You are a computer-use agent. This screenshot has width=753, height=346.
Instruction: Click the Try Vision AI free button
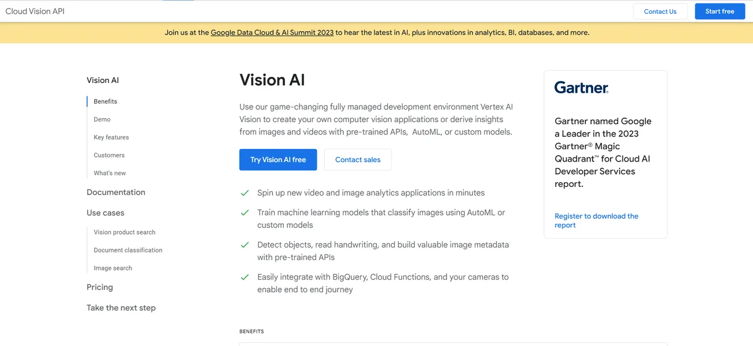click(278, 160)
